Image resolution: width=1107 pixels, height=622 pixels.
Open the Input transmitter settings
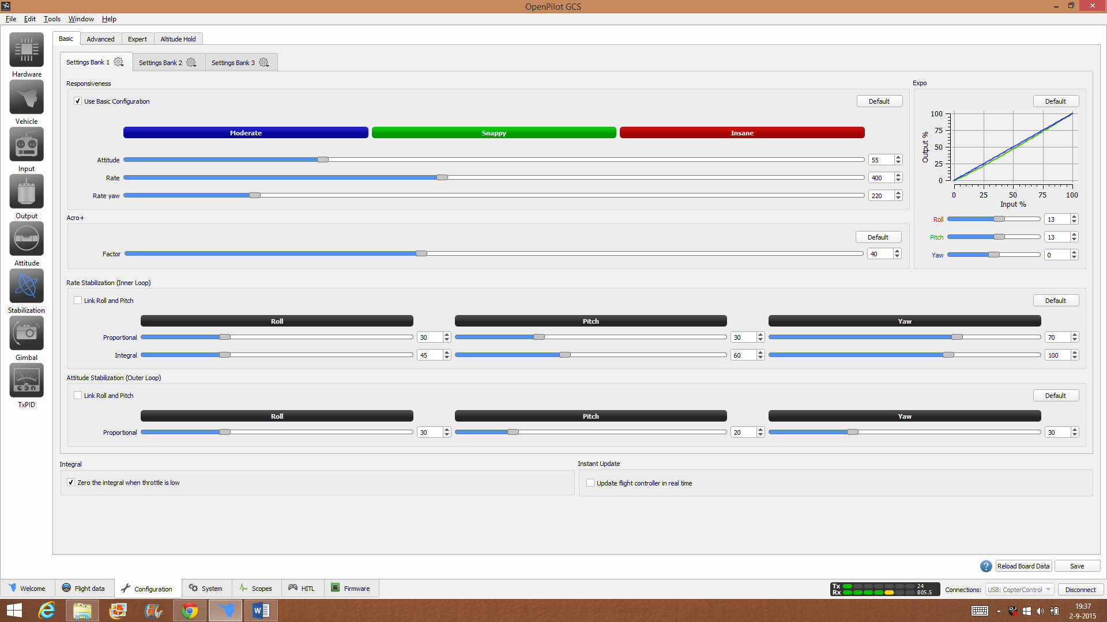coord(27,144)
